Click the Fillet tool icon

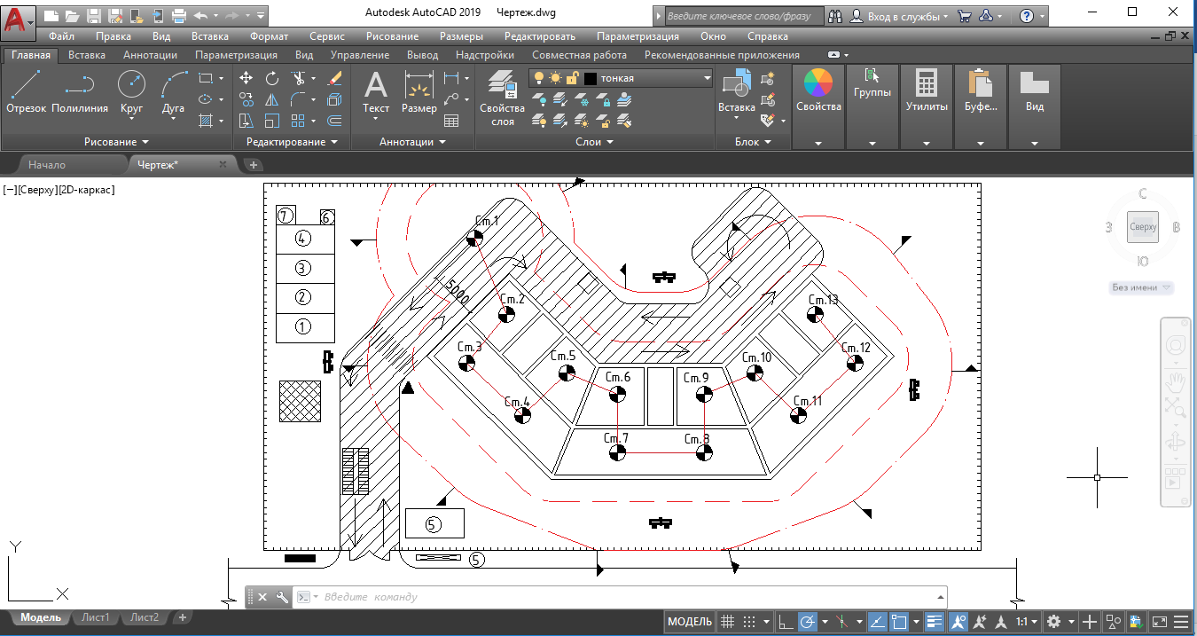point(298,99)
